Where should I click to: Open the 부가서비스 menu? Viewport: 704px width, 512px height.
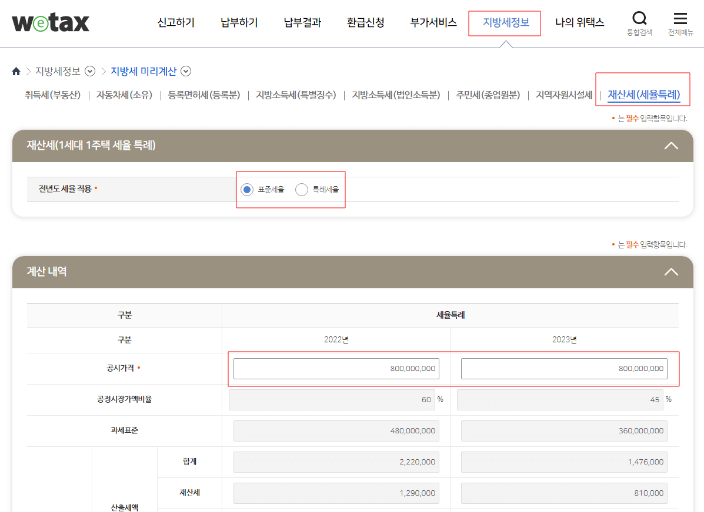click(433, 22)
